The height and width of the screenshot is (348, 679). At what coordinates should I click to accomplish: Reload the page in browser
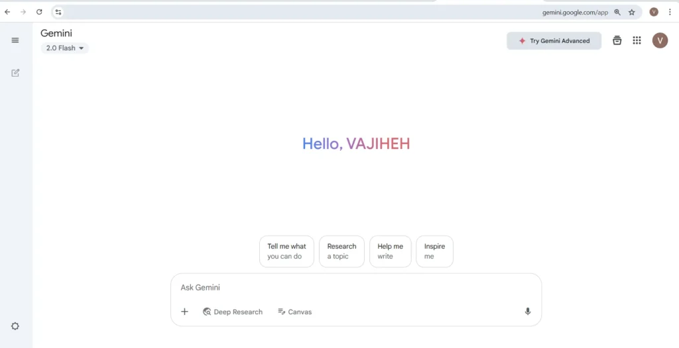pyautogui.click(x=39, y=12)
